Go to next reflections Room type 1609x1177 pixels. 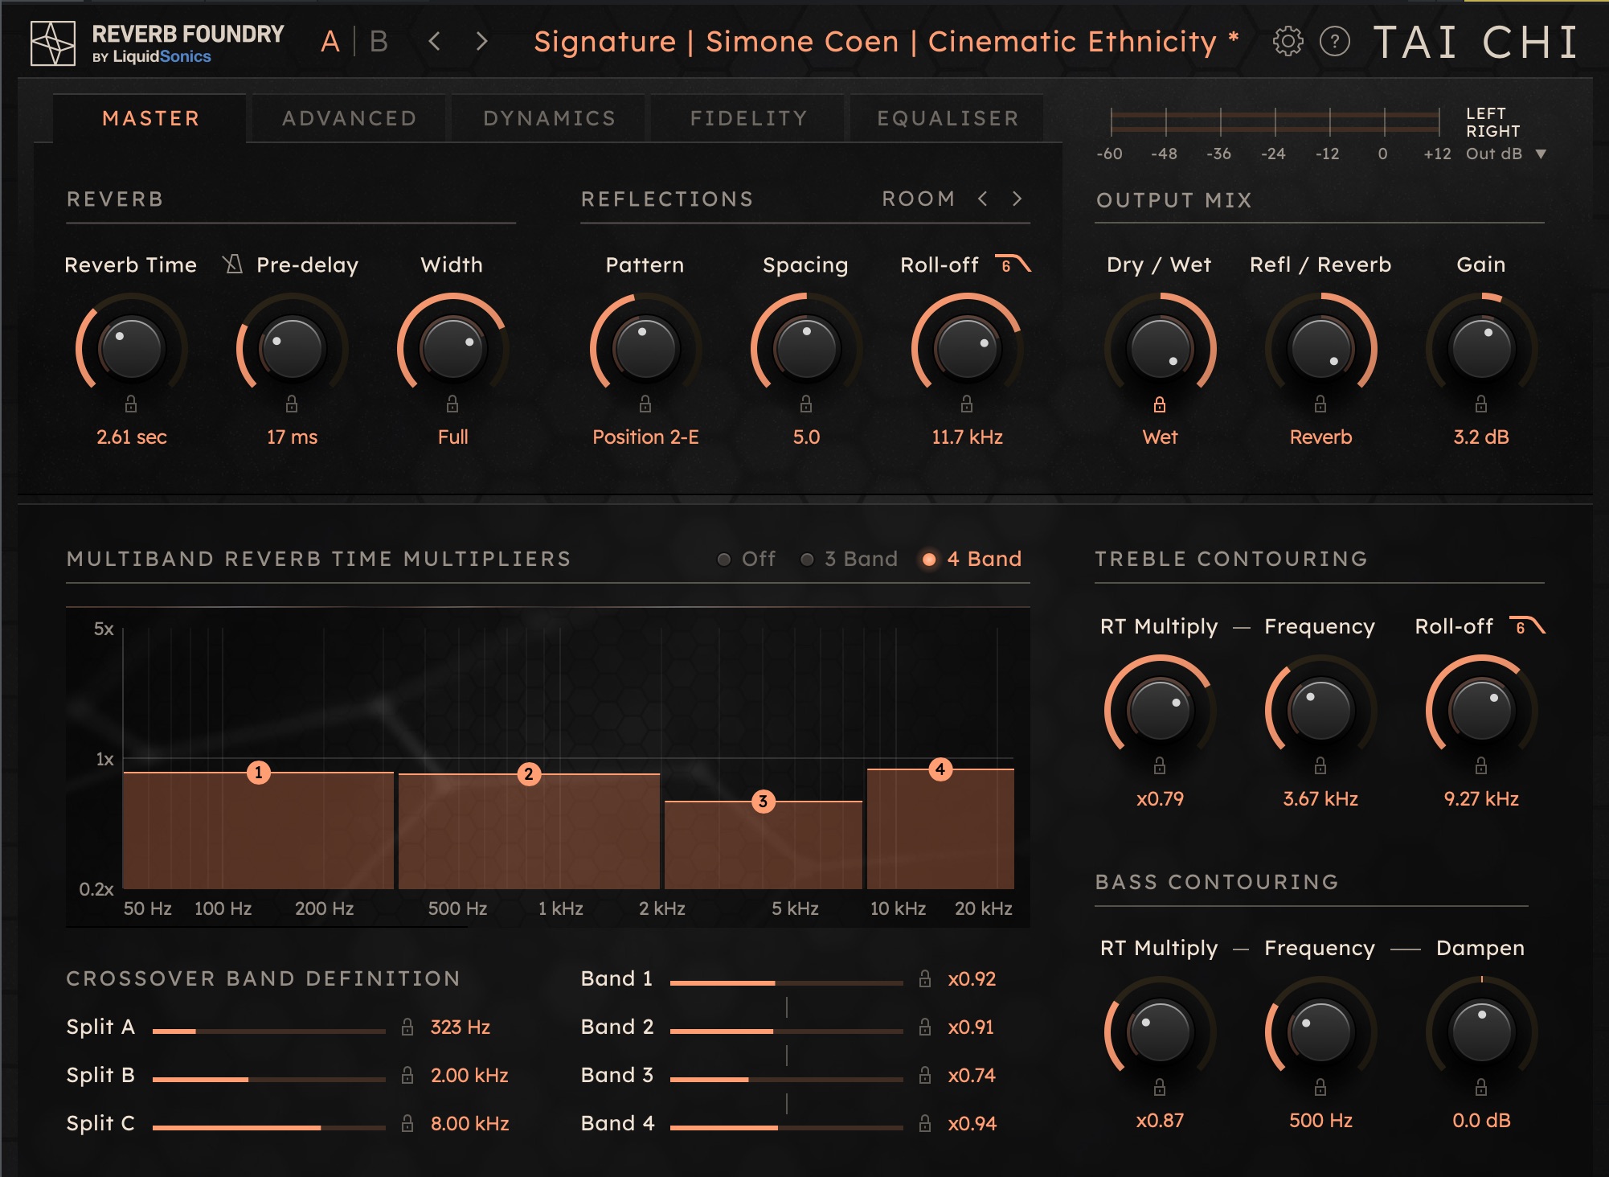point(1017,199)
